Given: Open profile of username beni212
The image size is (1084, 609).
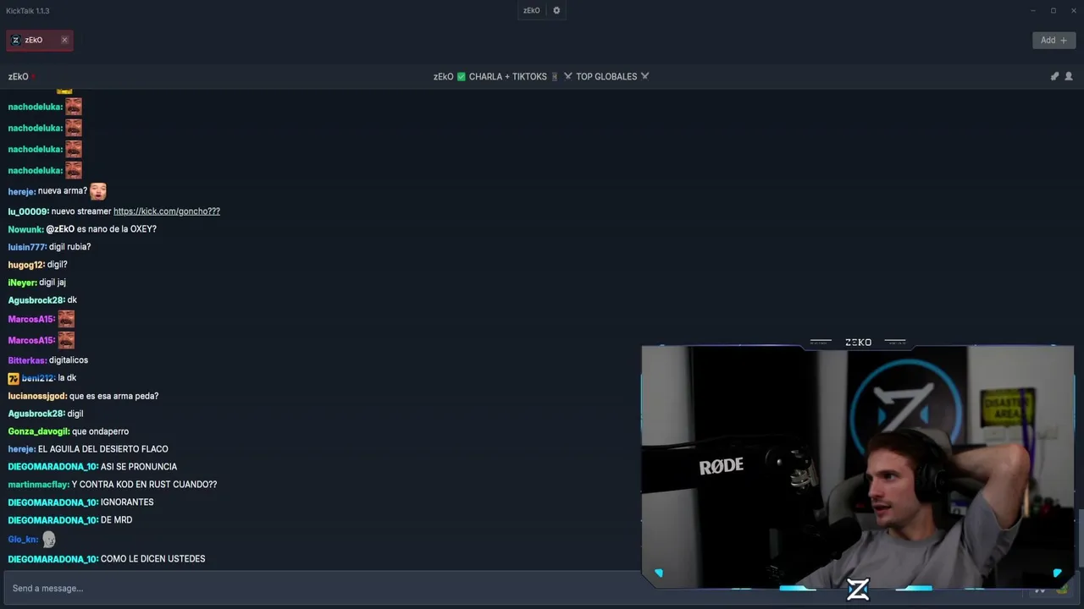Looking at the screenshot, I should pyautogui.click(x=38, y=378).
